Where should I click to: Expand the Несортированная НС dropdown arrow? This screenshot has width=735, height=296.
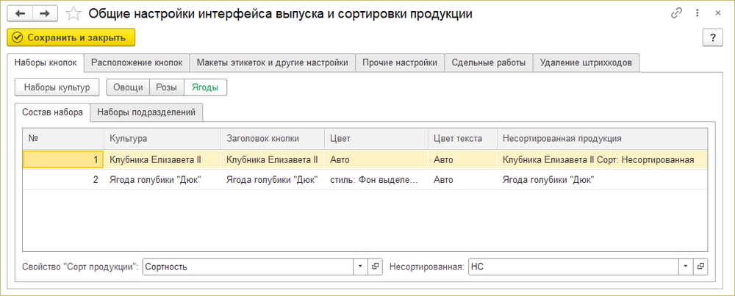tap(685, 267)
